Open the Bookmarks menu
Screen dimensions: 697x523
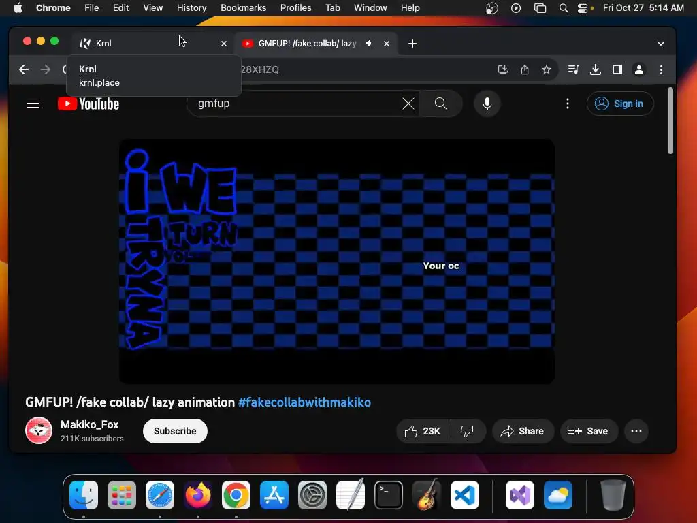(244, 8)
